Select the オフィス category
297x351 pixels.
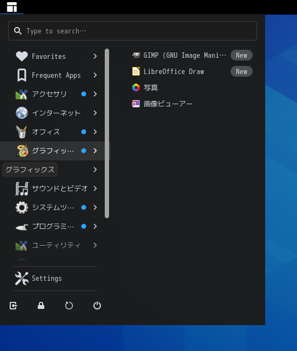click(55, 132)
